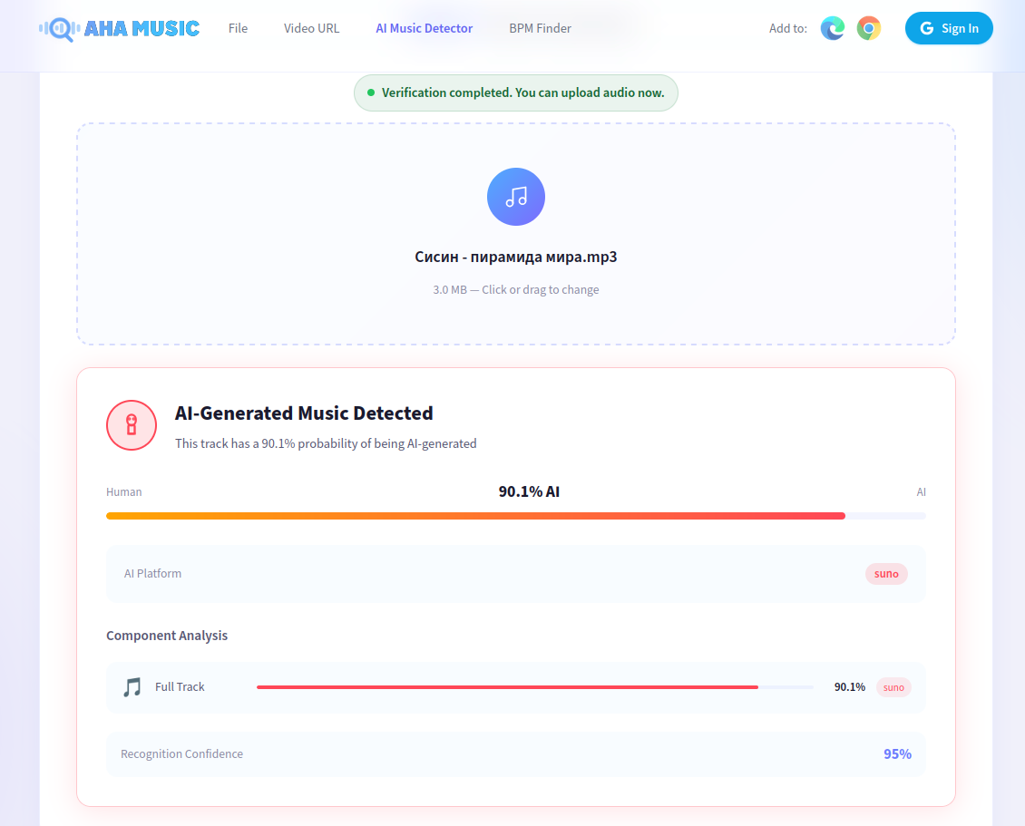
Task: Select the AI Music Detector tab
Action: [x=424, y=28]
